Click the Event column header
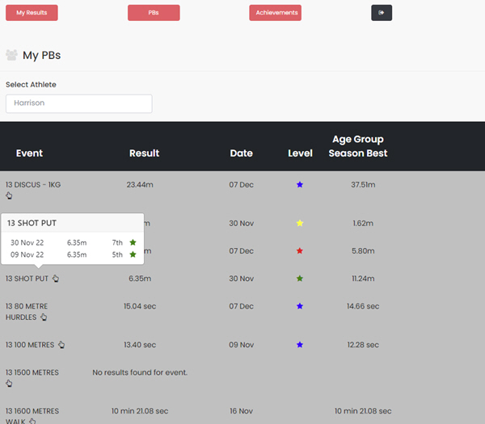Viewport: 485px width, 424px height. click(29, 153)
